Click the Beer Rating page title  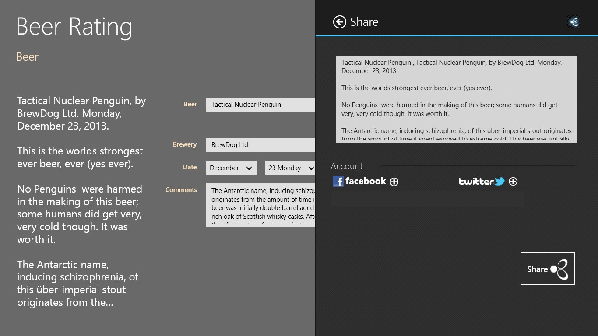click(x=74, y=26)
